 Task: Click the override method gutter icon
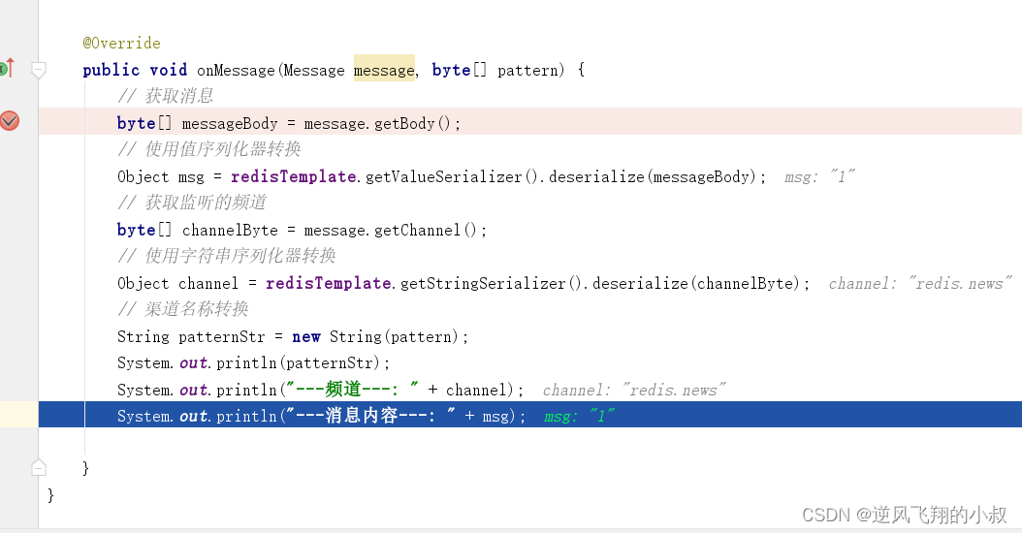click(x=7, y=68)
